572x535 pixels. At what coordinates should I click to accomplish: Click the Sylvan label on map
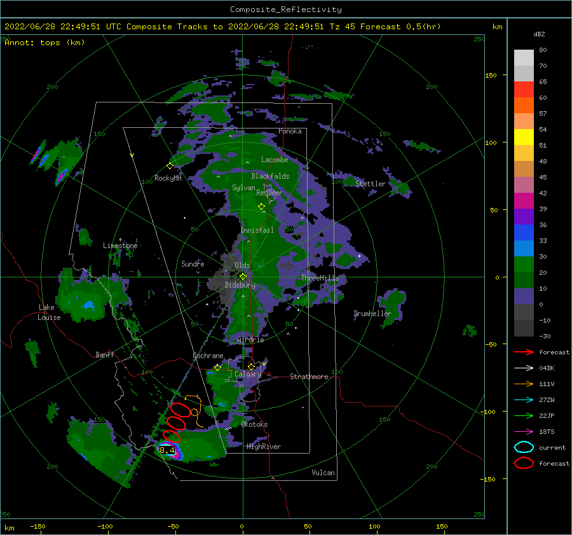point(243,188)
